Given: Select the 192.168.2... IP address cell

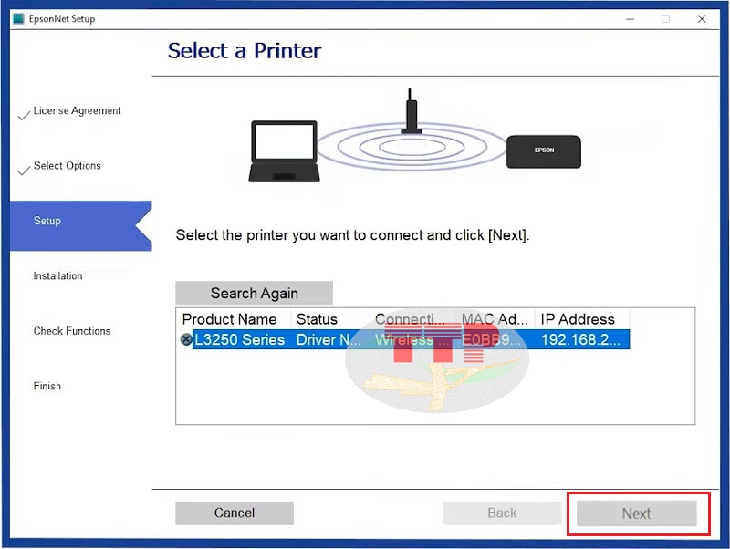Looking at the screenshot, I should [x=580, y=339].
